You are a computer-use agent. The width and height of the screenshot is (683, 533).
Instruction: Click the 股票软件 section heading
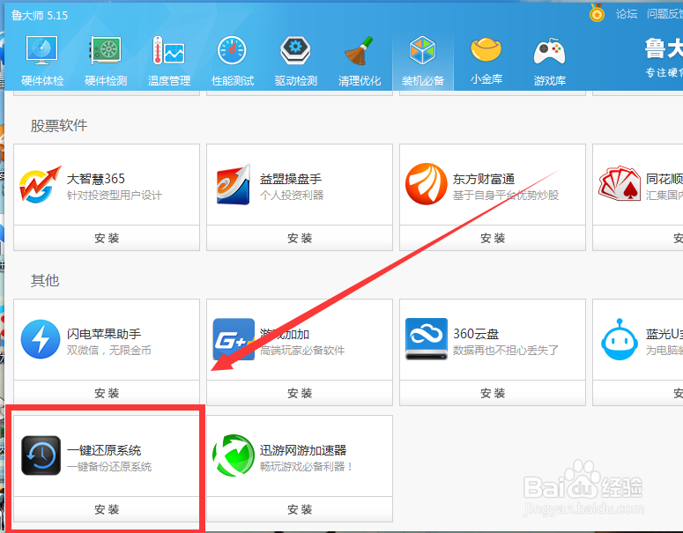pos(59,125)
